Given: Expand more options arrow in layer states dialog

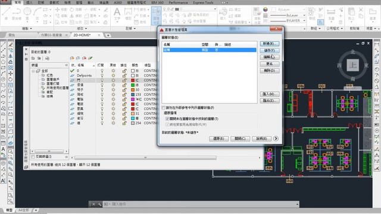Looking at the screenshot, I should point(276,139).
